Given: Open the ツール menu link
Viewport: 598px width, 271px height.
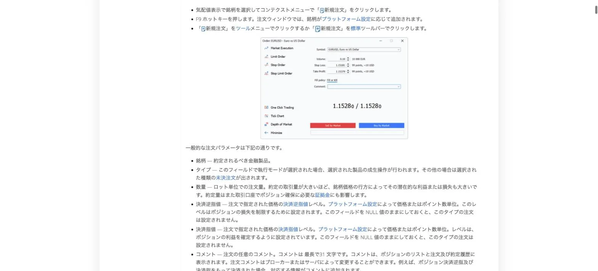Looking at the screenshot, I should (x=243, y=29).
